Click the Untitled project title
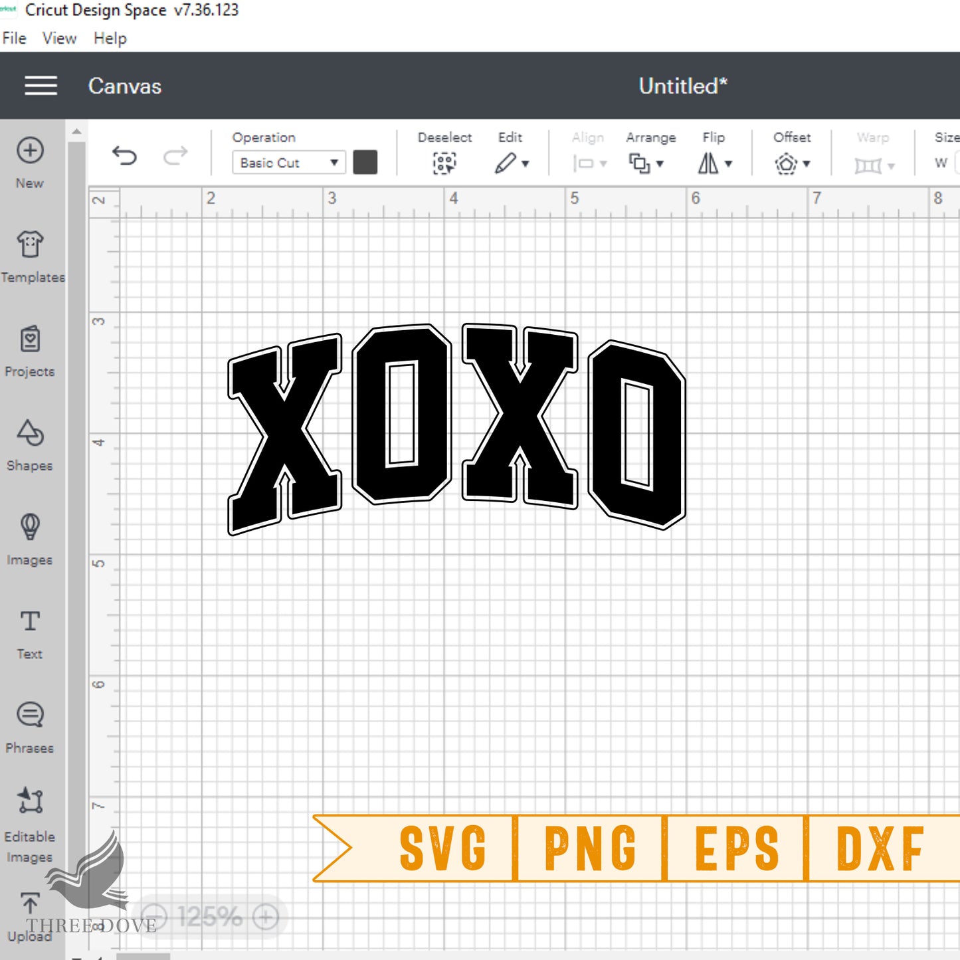 pos(683,86)
